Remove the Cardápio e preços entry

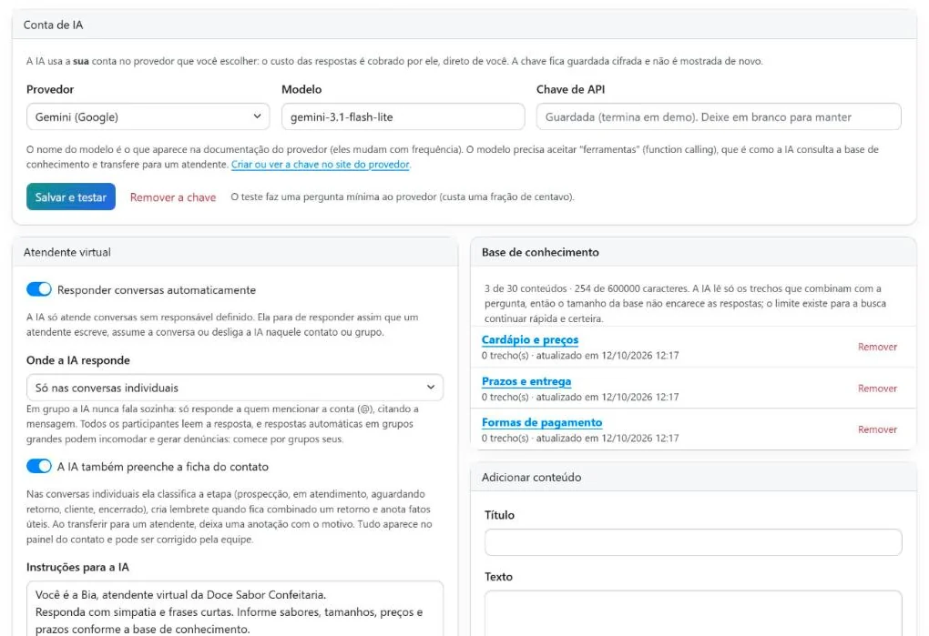tap(877, 347)
